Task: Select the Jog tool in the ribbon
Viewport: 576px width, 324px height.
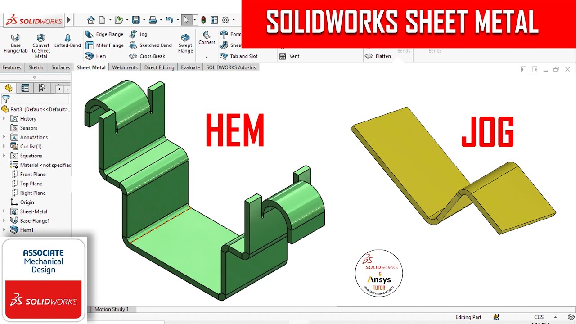Action: (138, 34)
